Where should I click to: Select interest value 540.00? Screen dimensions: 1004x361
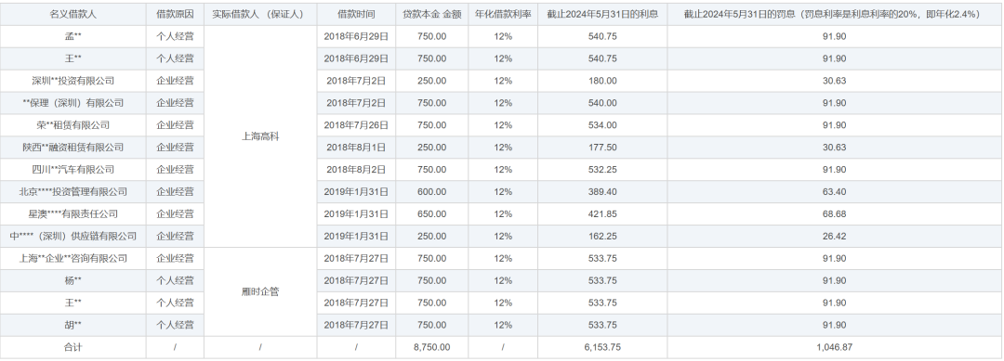[602, 103]
